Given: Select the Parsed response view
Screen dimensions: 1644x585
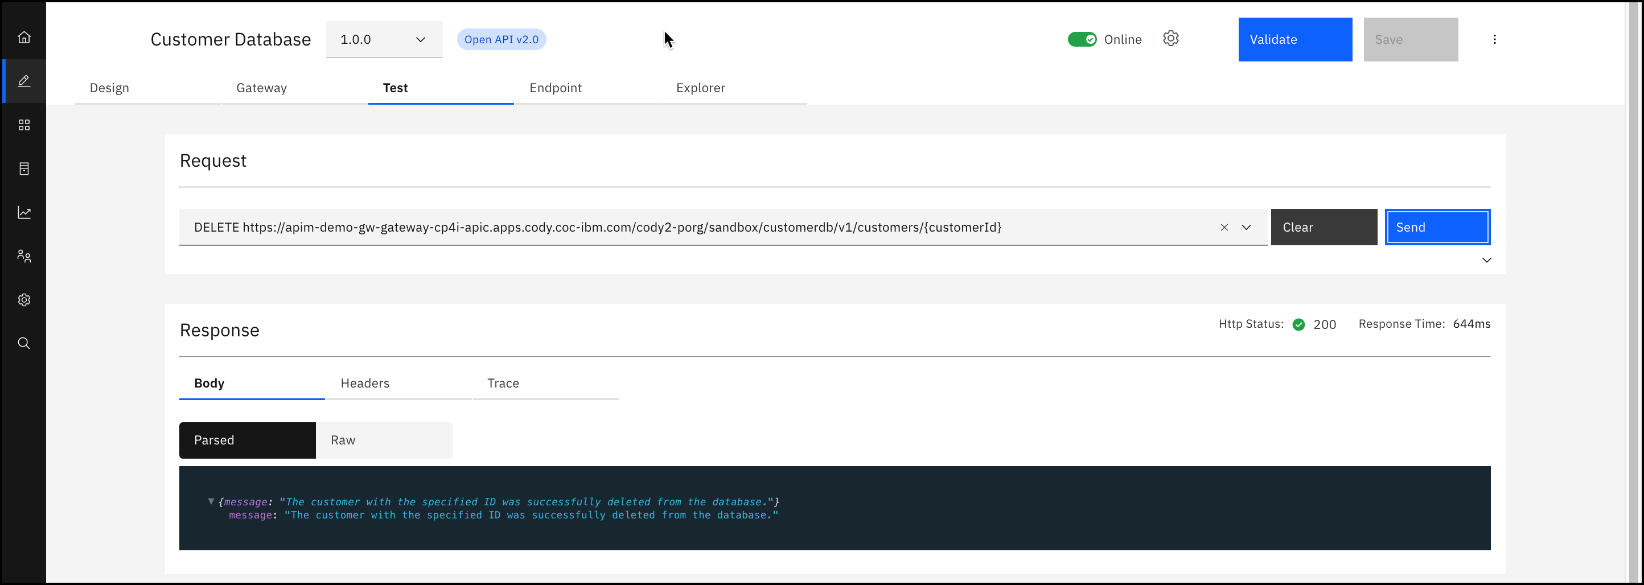Looking at the screenshot, I should coord(247,439).
